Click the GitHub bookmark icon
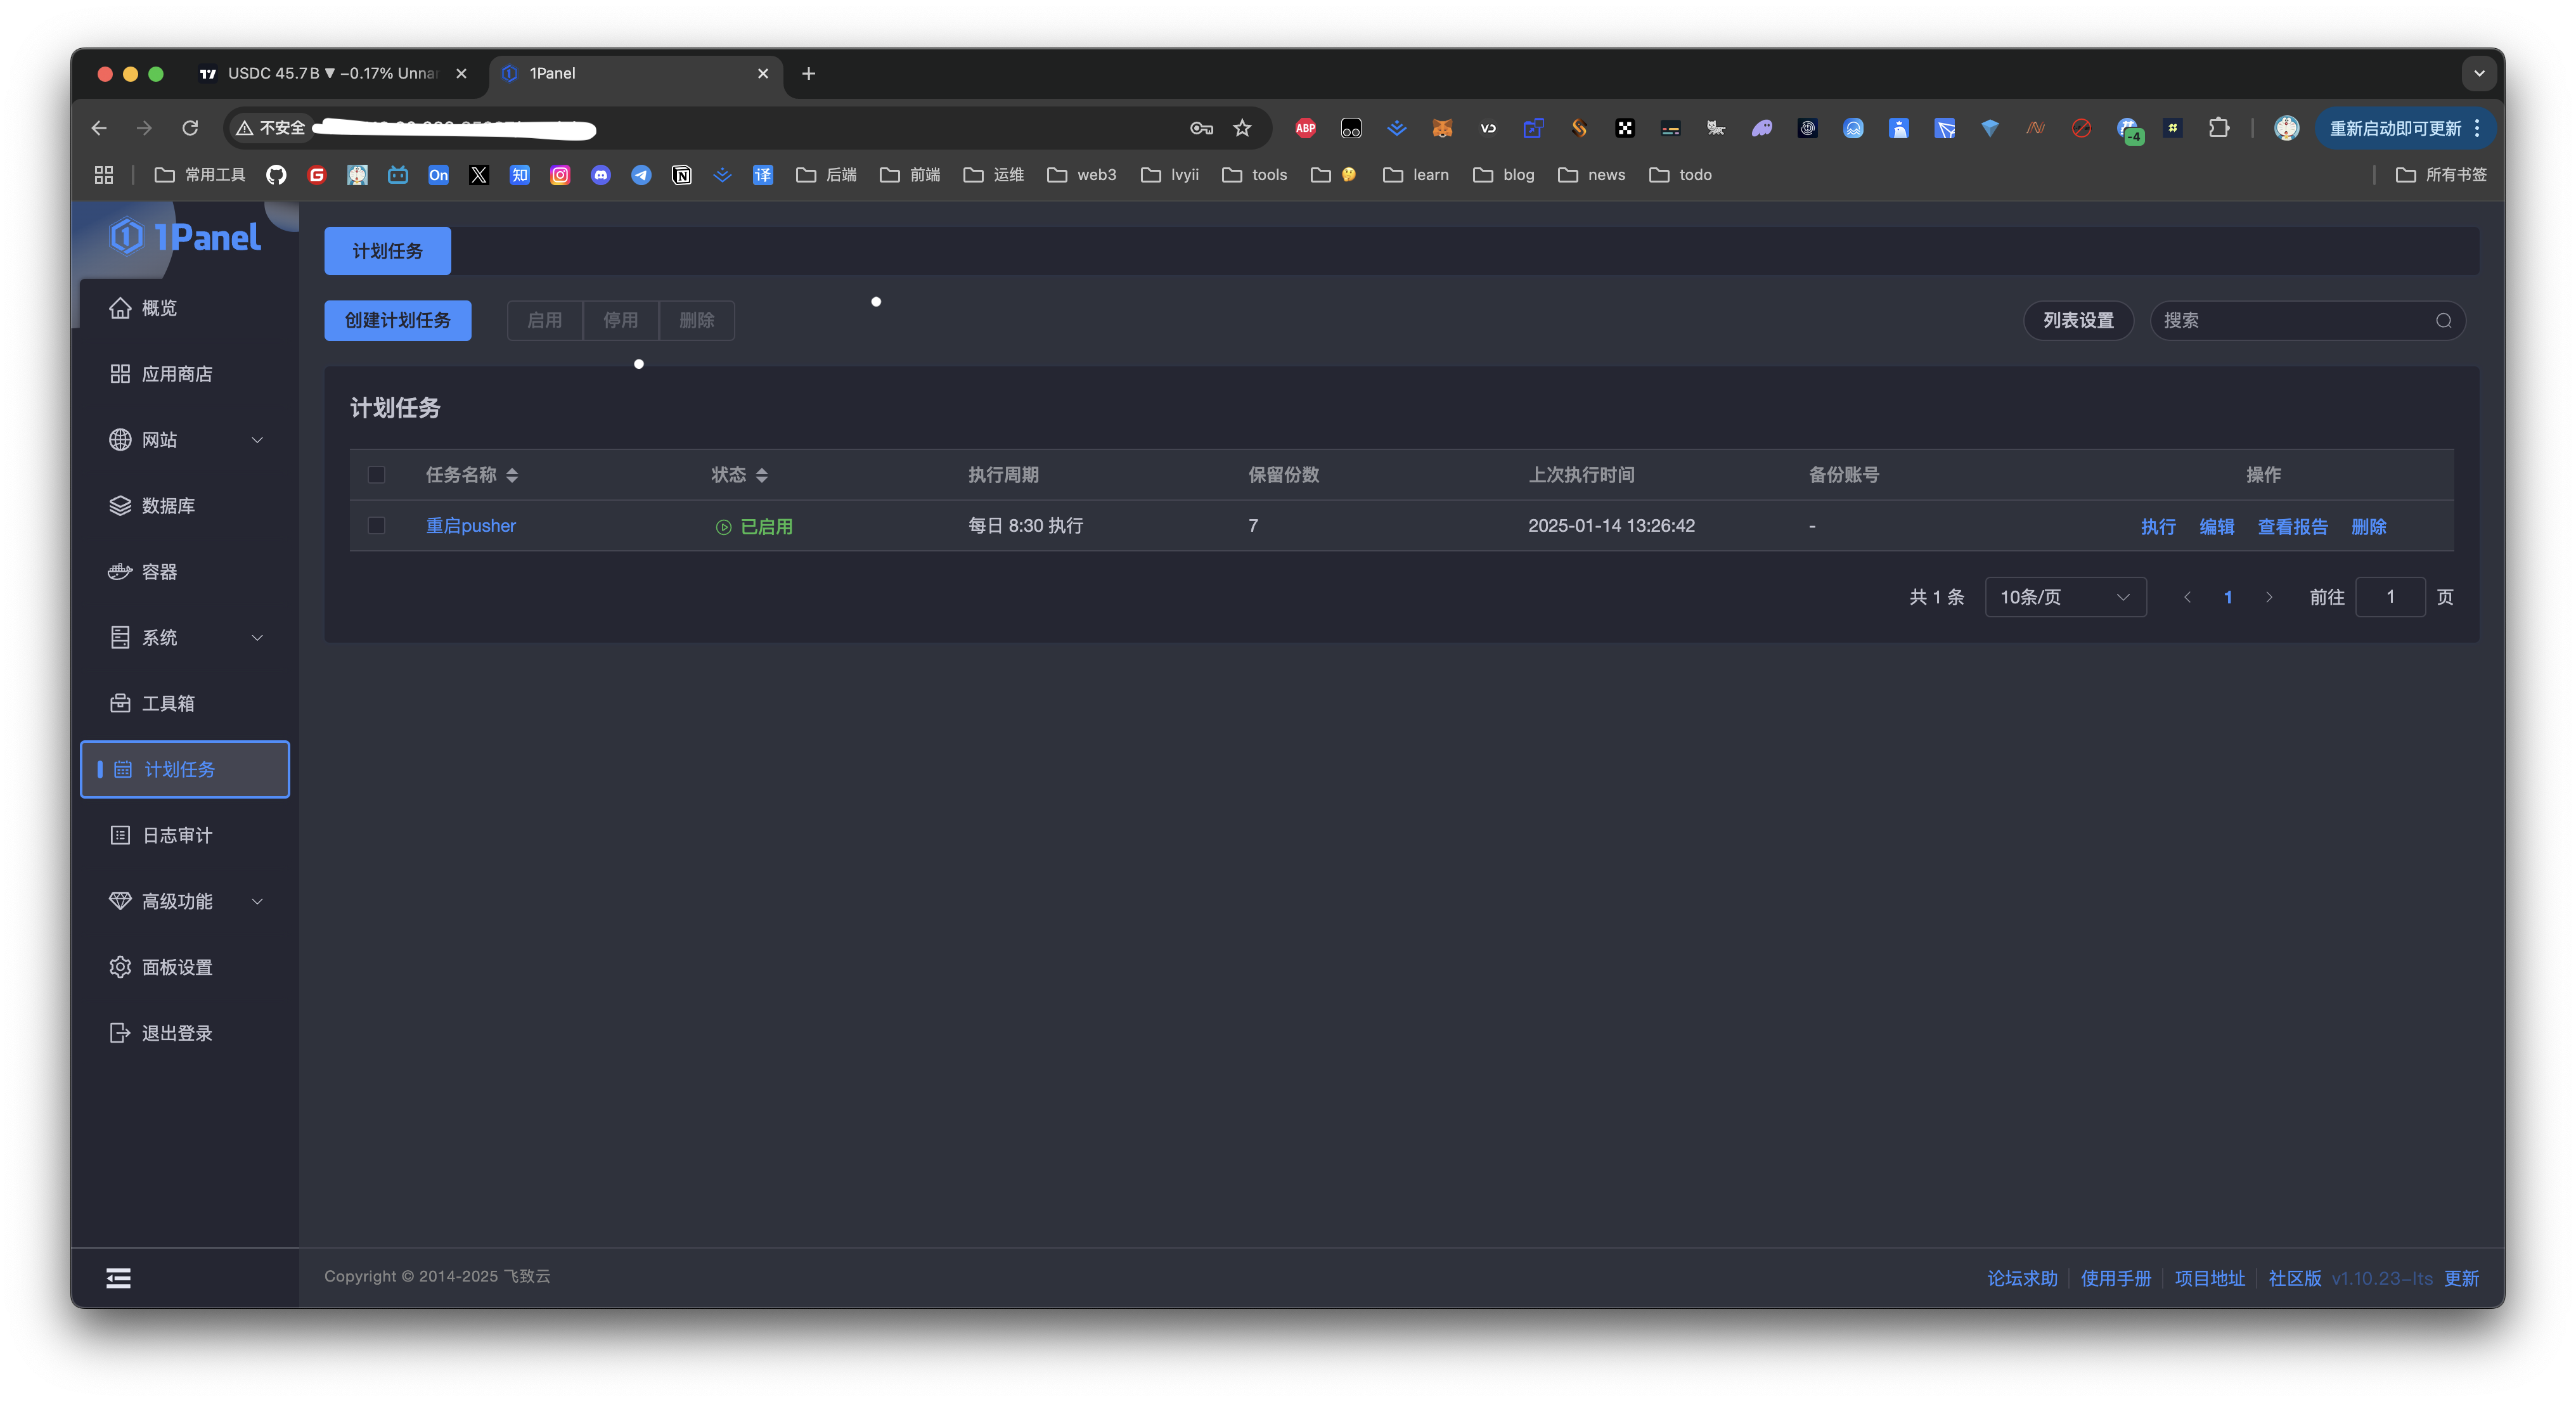2576x1402 pixels. pyautogui.click(x=276, y=175)
